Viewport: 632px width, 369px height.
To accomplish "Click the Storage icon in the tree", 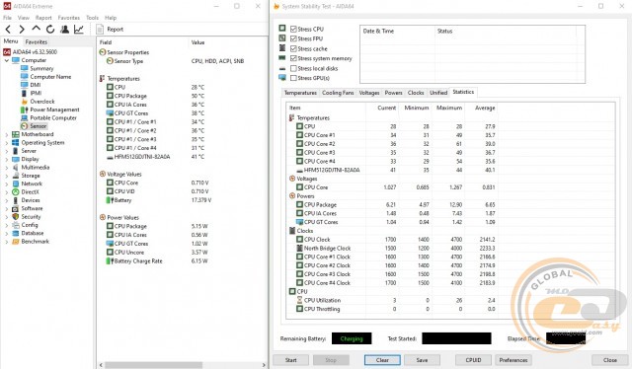I will (16, 176).
